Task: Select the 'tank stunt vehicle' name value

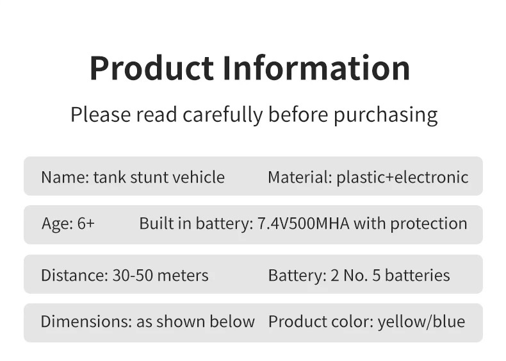Action: click(x=159, y=177)
